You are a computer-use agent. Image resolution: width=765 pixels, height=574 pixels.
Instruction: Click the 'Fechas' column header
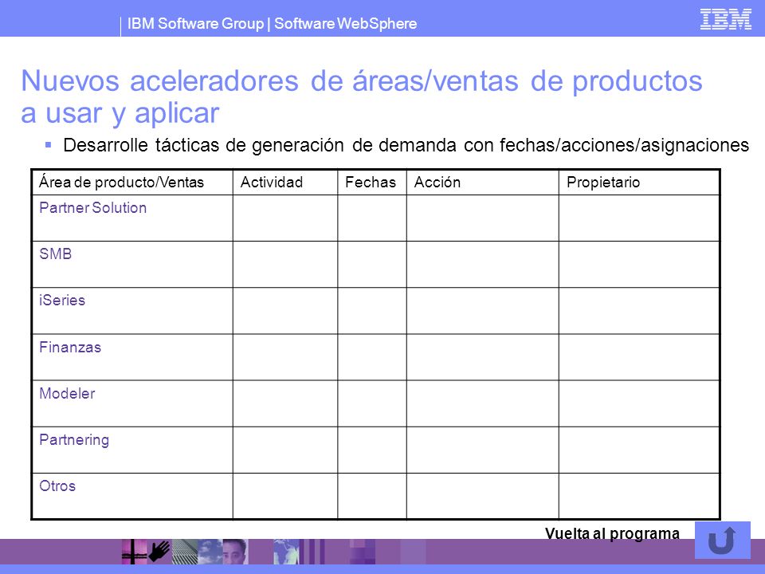coord(371,182)
